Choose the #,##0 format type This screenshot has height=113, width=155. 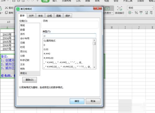(68, 54)
